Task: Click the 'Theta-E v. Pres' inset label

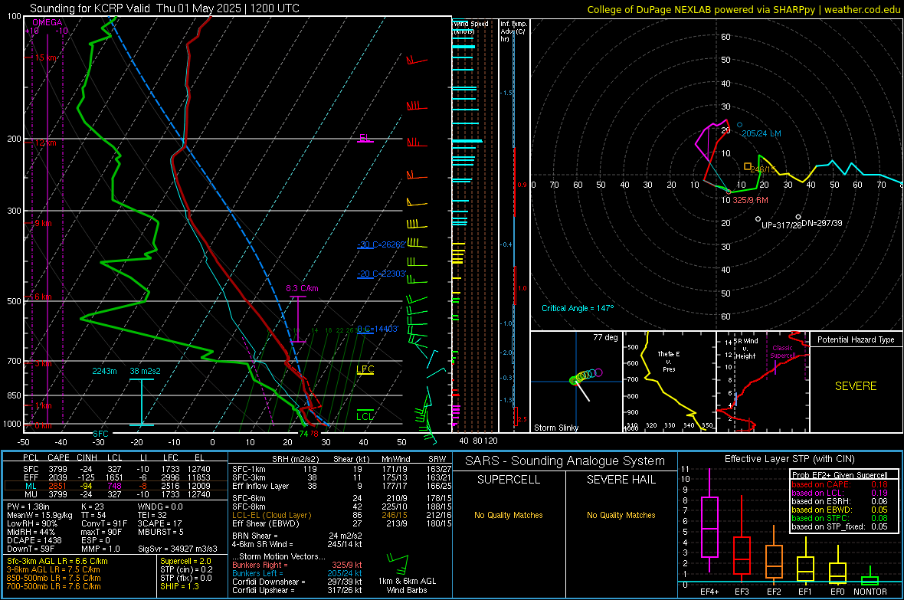Action: coord(669,361)
